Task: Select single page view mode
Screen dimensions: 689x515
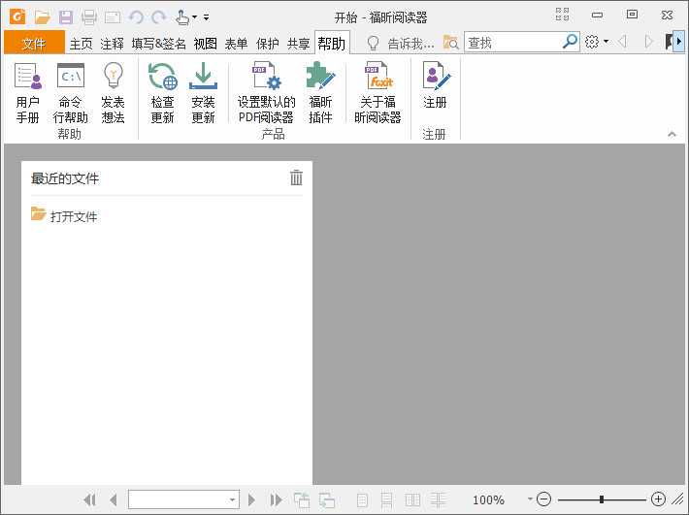Action: pyautogui.click(x=363, y=499)
